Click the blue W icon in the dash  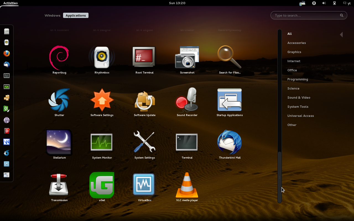[x=7, y=142]
